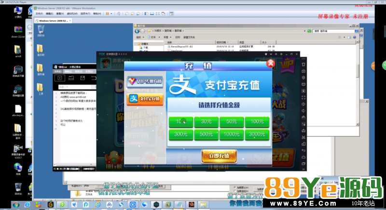Click Explorer back navigation arrow
The image size is (386, 210).
tap(137, 31)
